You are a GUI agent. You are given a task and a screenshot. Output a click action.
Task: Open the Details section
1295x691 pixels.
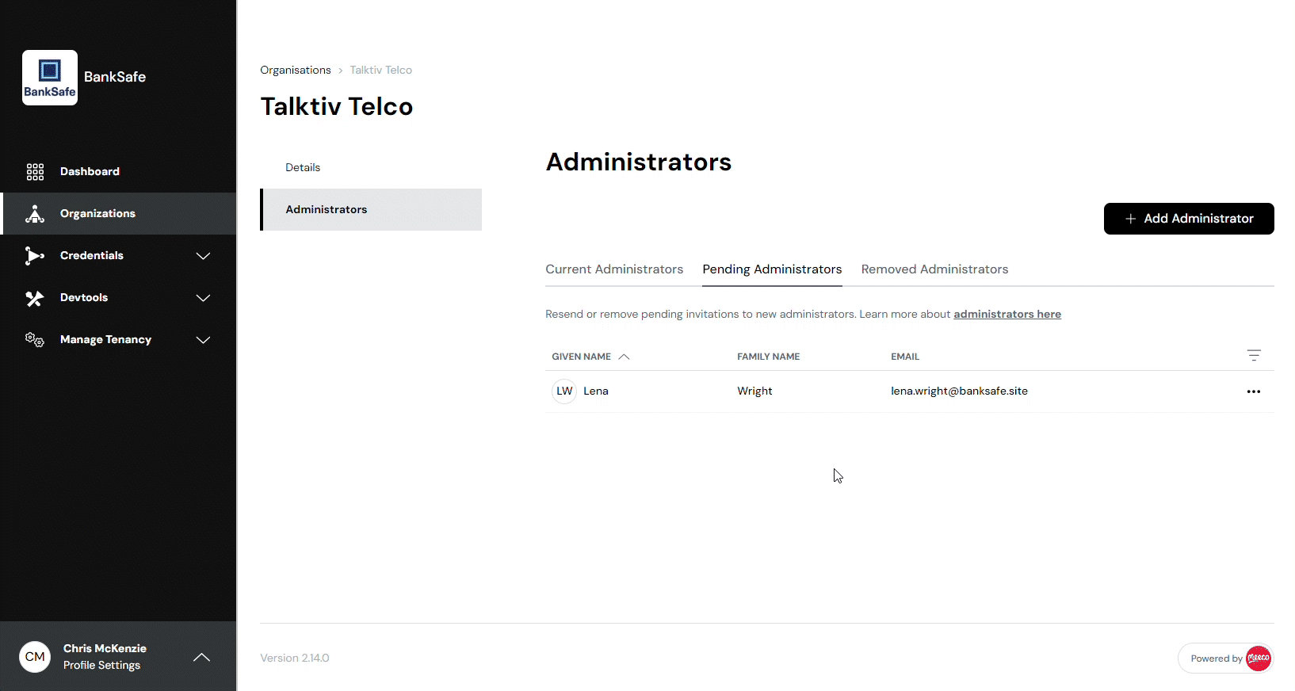371,167
